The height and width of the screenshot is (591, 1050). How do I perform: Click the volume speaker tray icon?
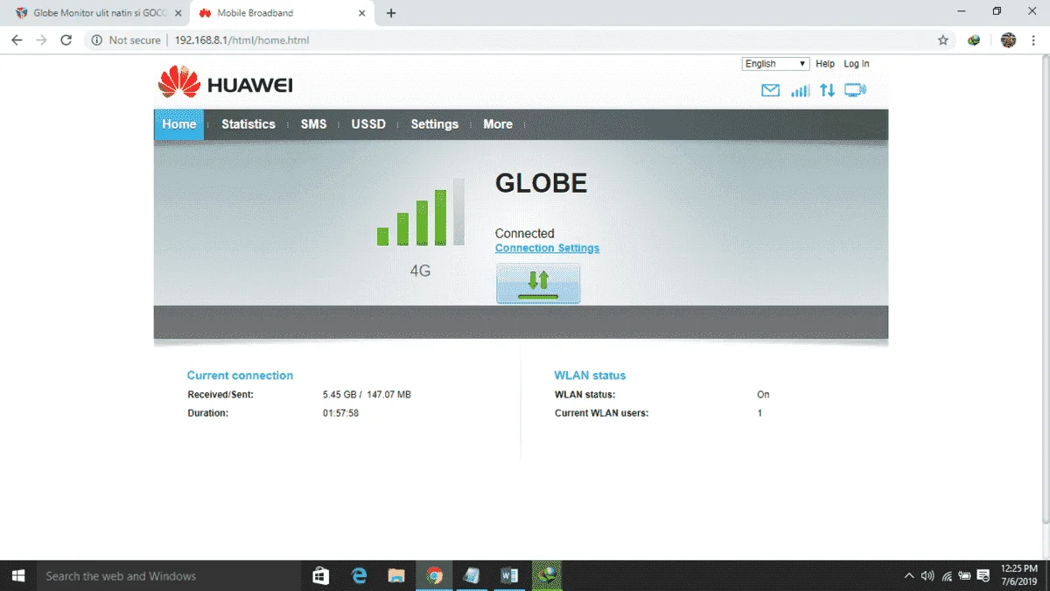click(927, 576)
